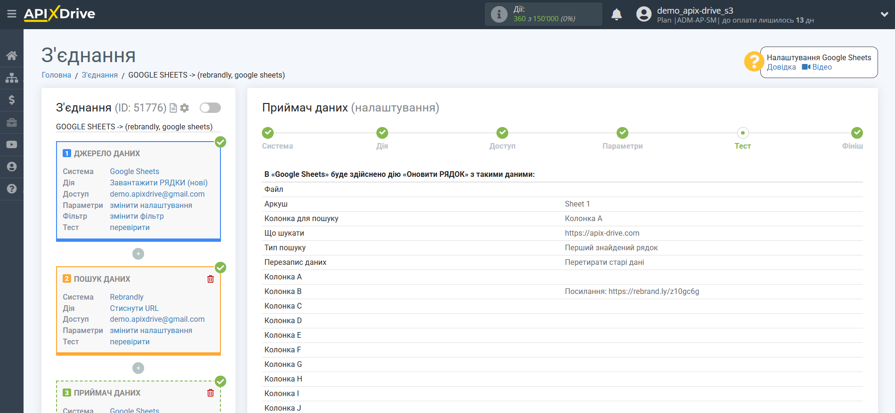The image size is (895, 413).
Task: Click змінити фільтр link
Action: (137, 216)
